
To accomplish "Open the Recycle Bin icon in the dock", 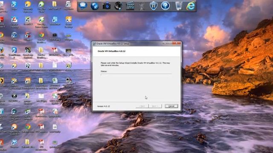I will (179, 6).
